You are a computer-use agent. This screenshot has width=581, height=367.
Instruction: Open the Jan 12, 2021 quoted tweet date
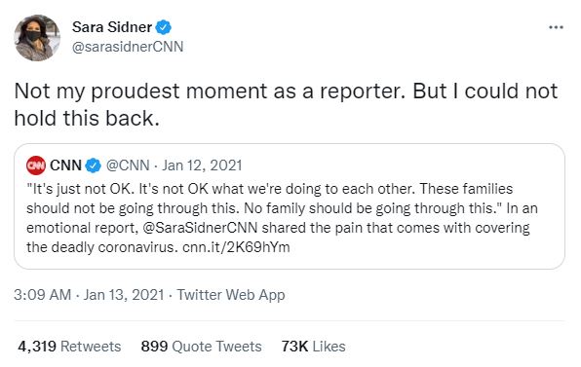[202, 165]
